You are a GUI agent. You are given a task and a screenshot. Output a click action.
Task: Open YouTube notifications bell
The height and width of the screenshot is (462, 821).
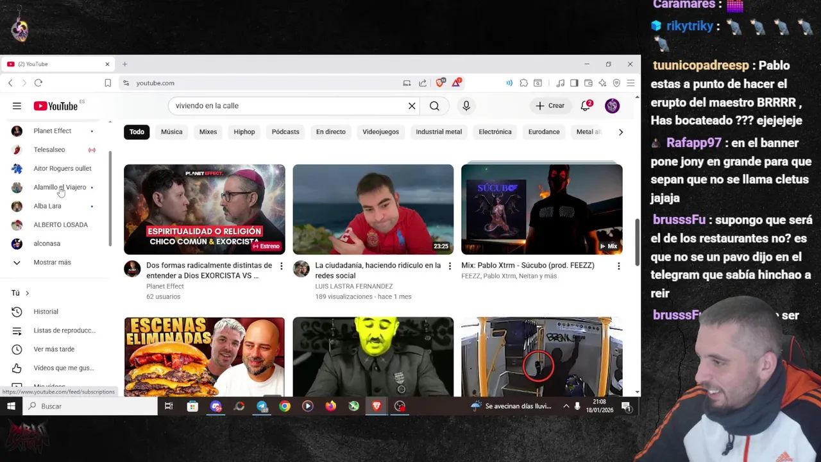pos(586,106)
